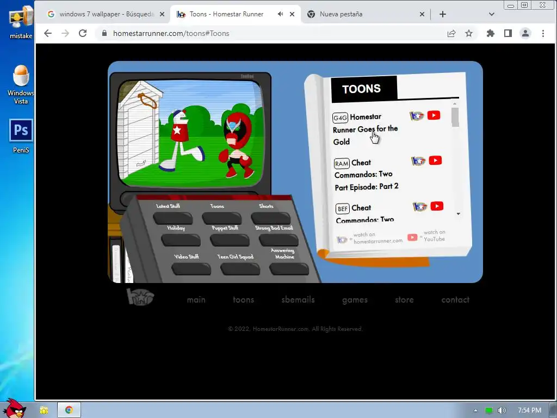Select the mistake desktop icon
Screen dimensions: 557x418
point(21,22)
